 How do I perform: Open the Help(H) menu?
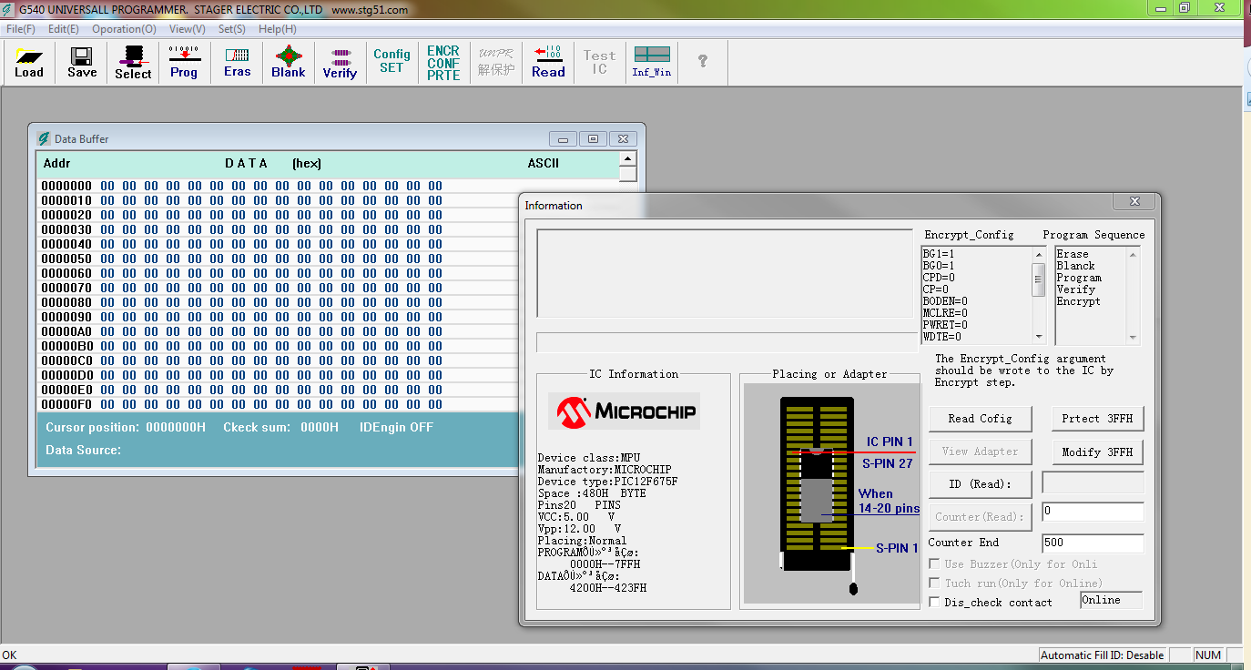tap(277, 28)
